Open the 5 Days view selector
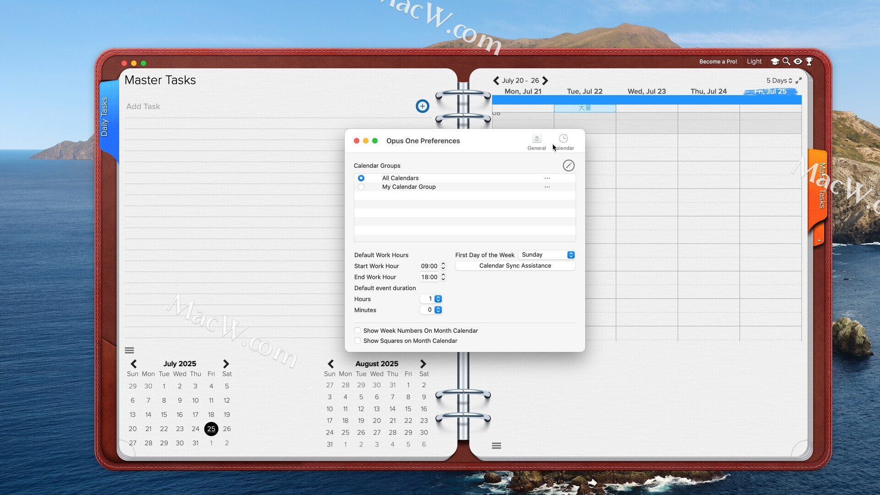The height and width of the screenshot is (495, 880). tap(779, 80)
